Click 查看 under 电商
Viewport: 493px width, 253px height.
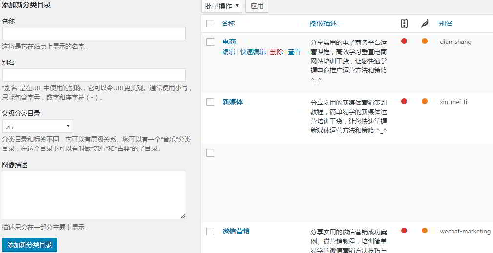click(x=295, y=52)
